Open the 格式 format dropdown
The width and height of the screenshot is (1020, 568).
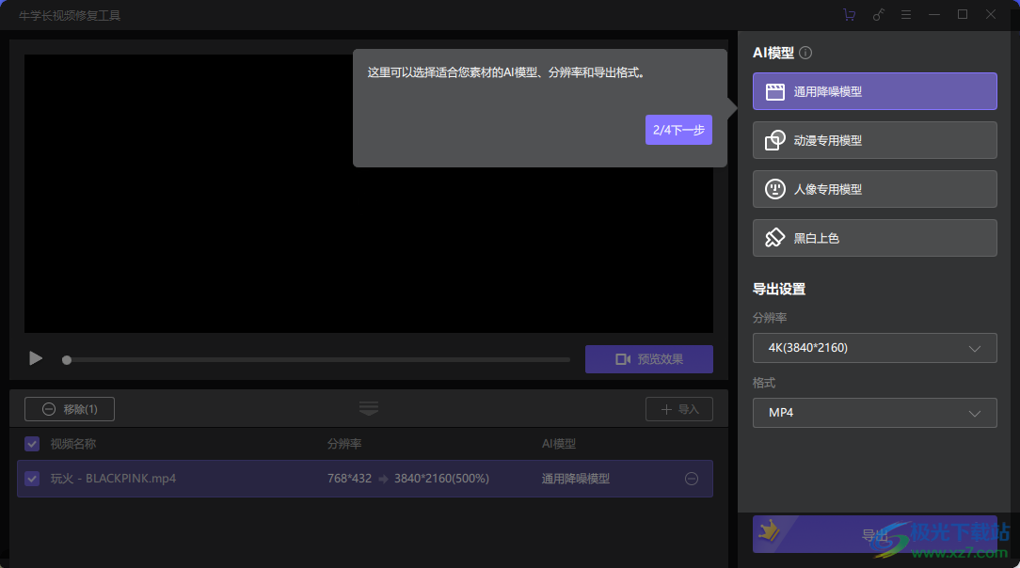pyautogui.click(x=874, y=413)
